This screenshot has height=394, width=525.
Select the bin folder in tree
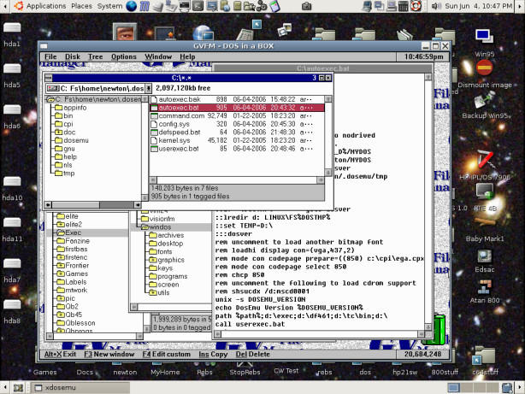64,116
